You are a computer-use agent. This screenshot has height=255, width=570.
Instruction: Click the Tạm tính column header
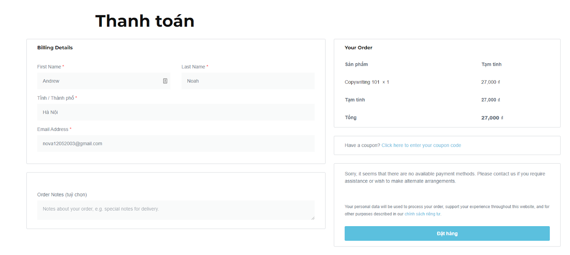pos(491,64)
